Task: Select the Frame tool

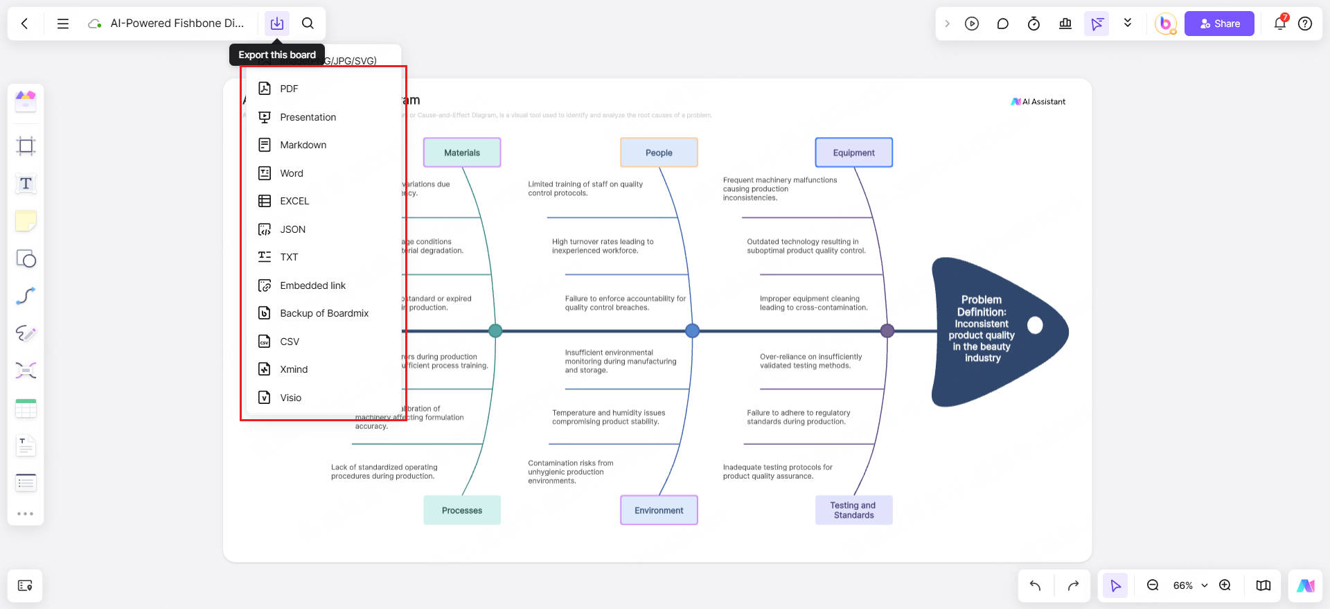Action: click(x=26, y=145)
